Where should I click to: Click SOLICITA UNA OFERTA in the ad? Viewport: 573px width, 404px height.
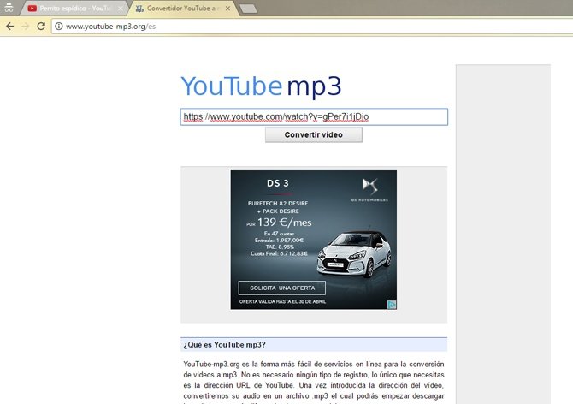pos(281,288)
